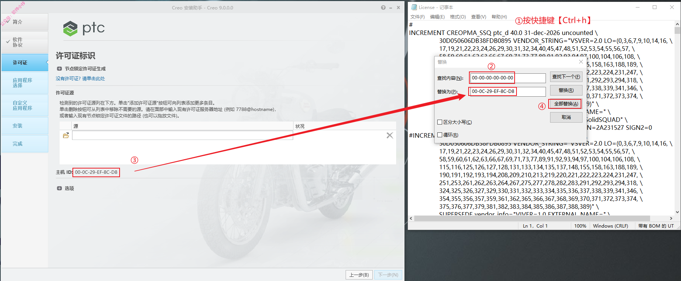681x281 pixels.
Task: Maximize the License Notepad window
Action: click(655, 7)
